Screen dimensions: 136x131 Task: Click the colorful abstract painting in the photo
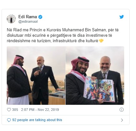click(99, 89)
